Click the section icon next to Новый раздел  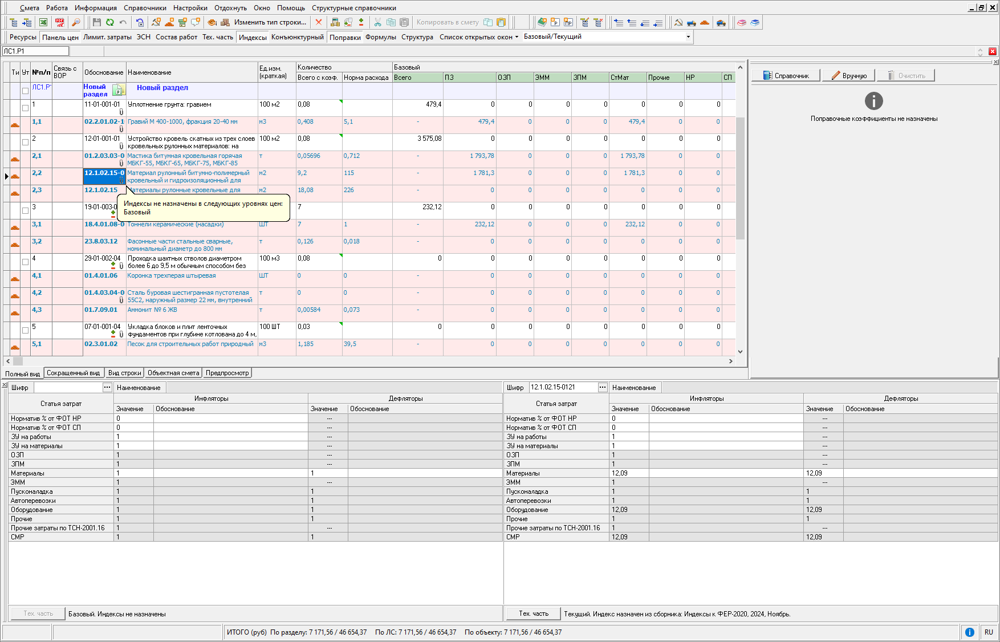pyautogui.click(x=119, y=90)
